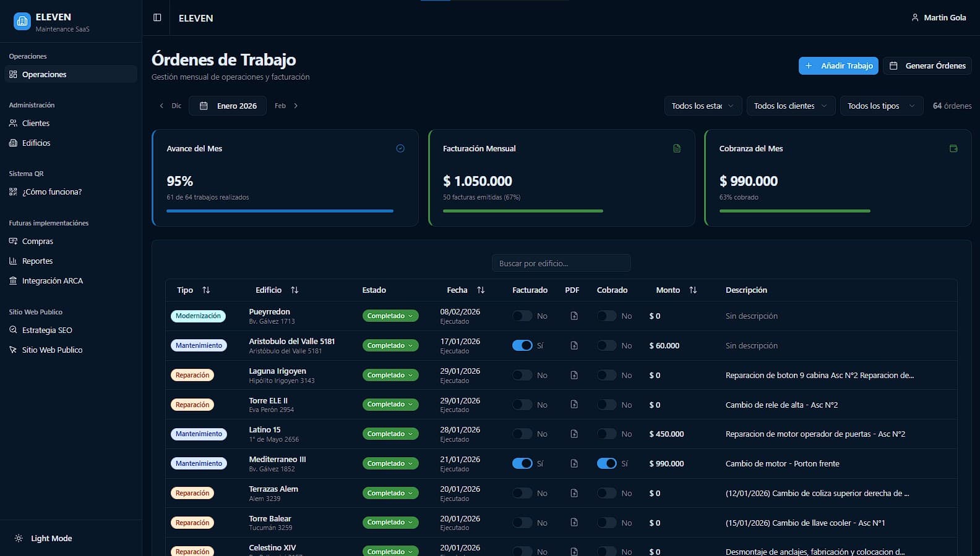
Task: Disable Facturado toggle for Aristobulo del Valle
Action: tap(522, 345)
